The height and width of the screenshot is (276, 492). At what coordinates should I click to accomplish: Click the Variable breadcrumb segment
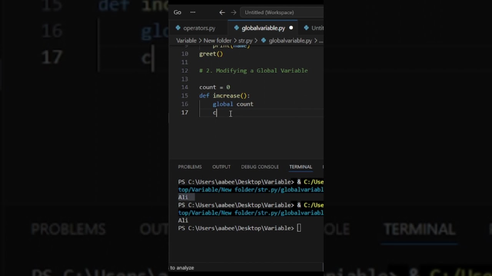(x=186, y=40)
